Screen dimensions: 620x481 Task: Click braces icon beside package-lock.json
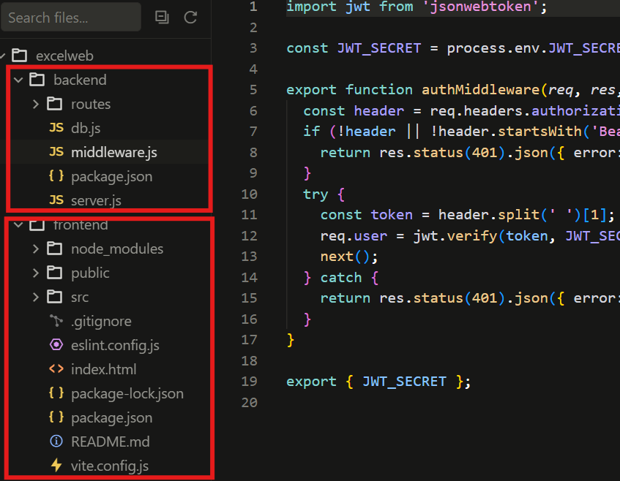coord(56,393)
